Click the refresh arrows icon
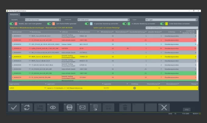The height and width of the screenshot is (123, 207). pyautogui.click(x=27, y=107)
